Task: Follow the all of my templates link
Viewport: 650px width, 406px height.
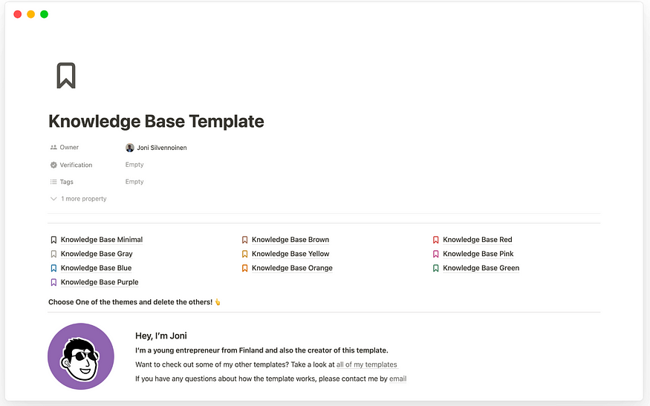Action: (x=367, y=364)
